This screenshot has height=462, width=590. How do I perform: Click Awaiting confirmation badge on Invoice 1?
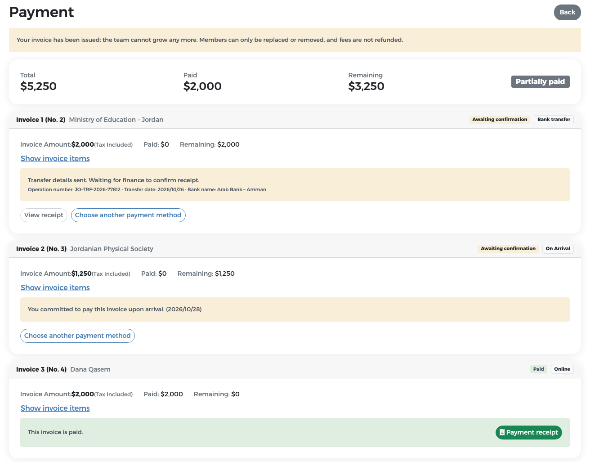coord(500,120)
